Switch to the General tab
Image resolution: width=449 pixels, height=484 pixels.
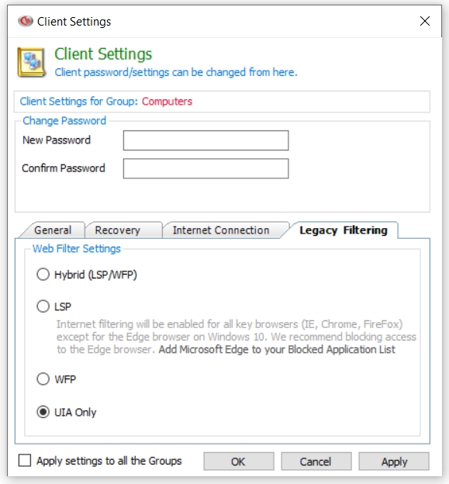(53, 230)
